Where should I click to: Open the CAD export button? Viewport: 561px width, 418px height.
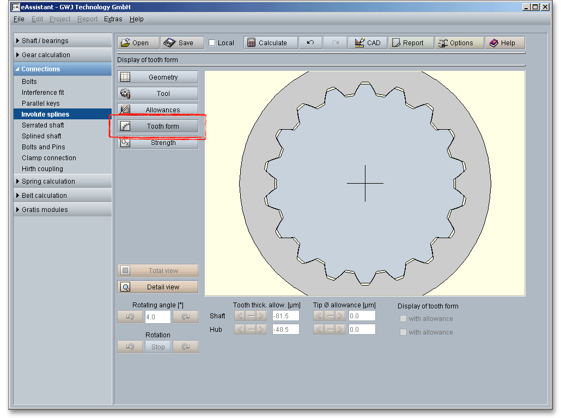click(368, 43)
